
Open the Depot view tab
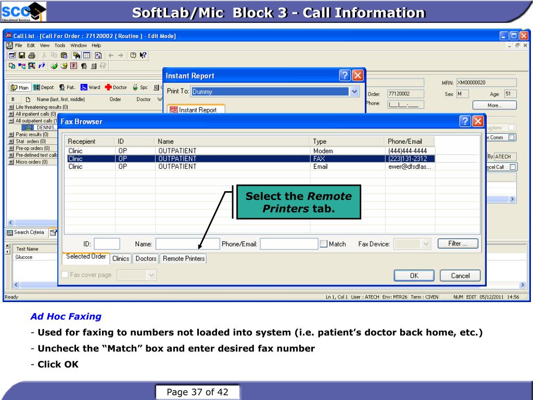coord(44,87)
